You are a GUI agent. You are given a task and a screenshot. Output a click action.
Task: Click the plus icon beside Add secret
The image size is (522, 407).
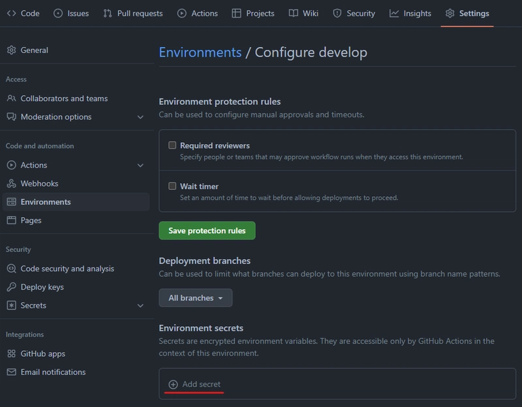click(173, 384)
